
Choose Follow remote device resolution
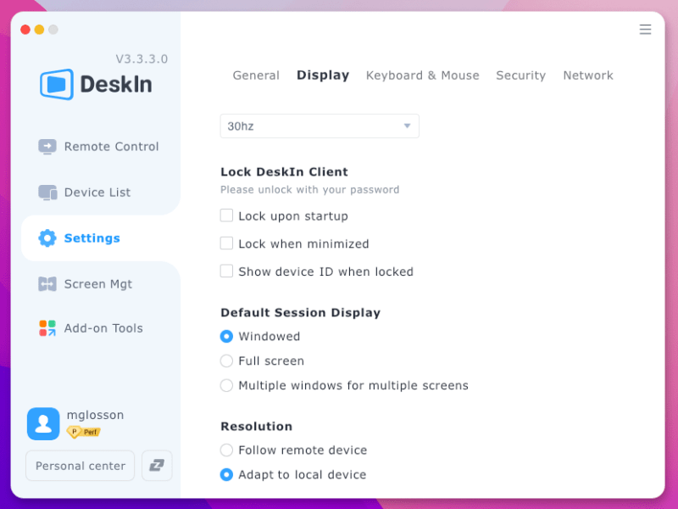pyautogui.click(x=226, y=450)
